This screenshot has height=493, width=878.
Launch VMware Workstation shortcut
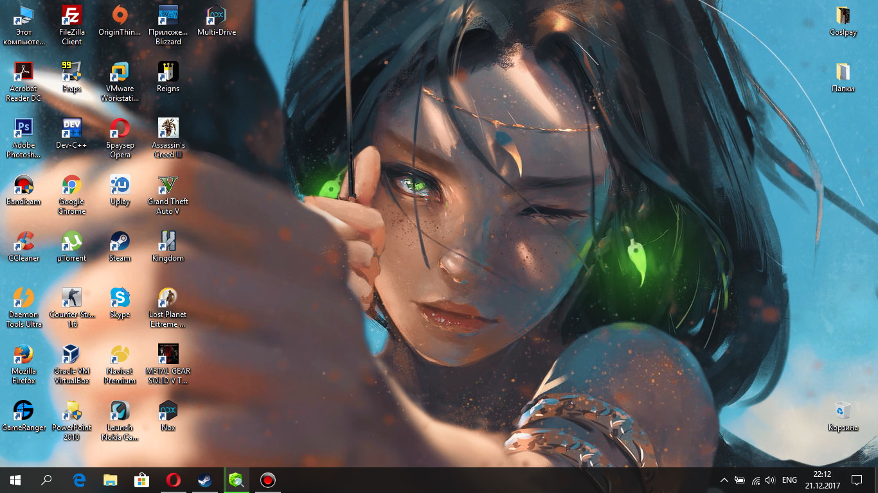120,82
